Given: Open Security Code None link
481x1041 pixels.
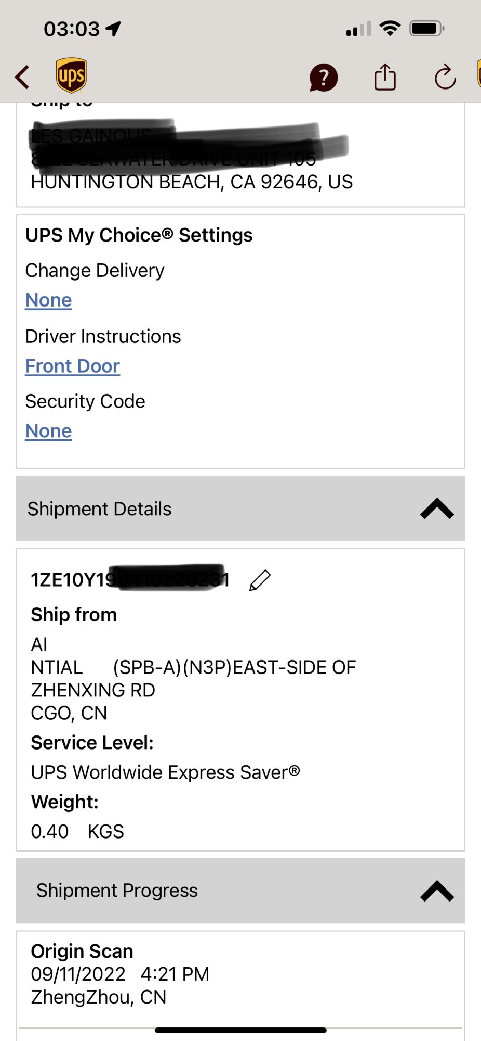Looking at the screenshot, I should [48, 431].
